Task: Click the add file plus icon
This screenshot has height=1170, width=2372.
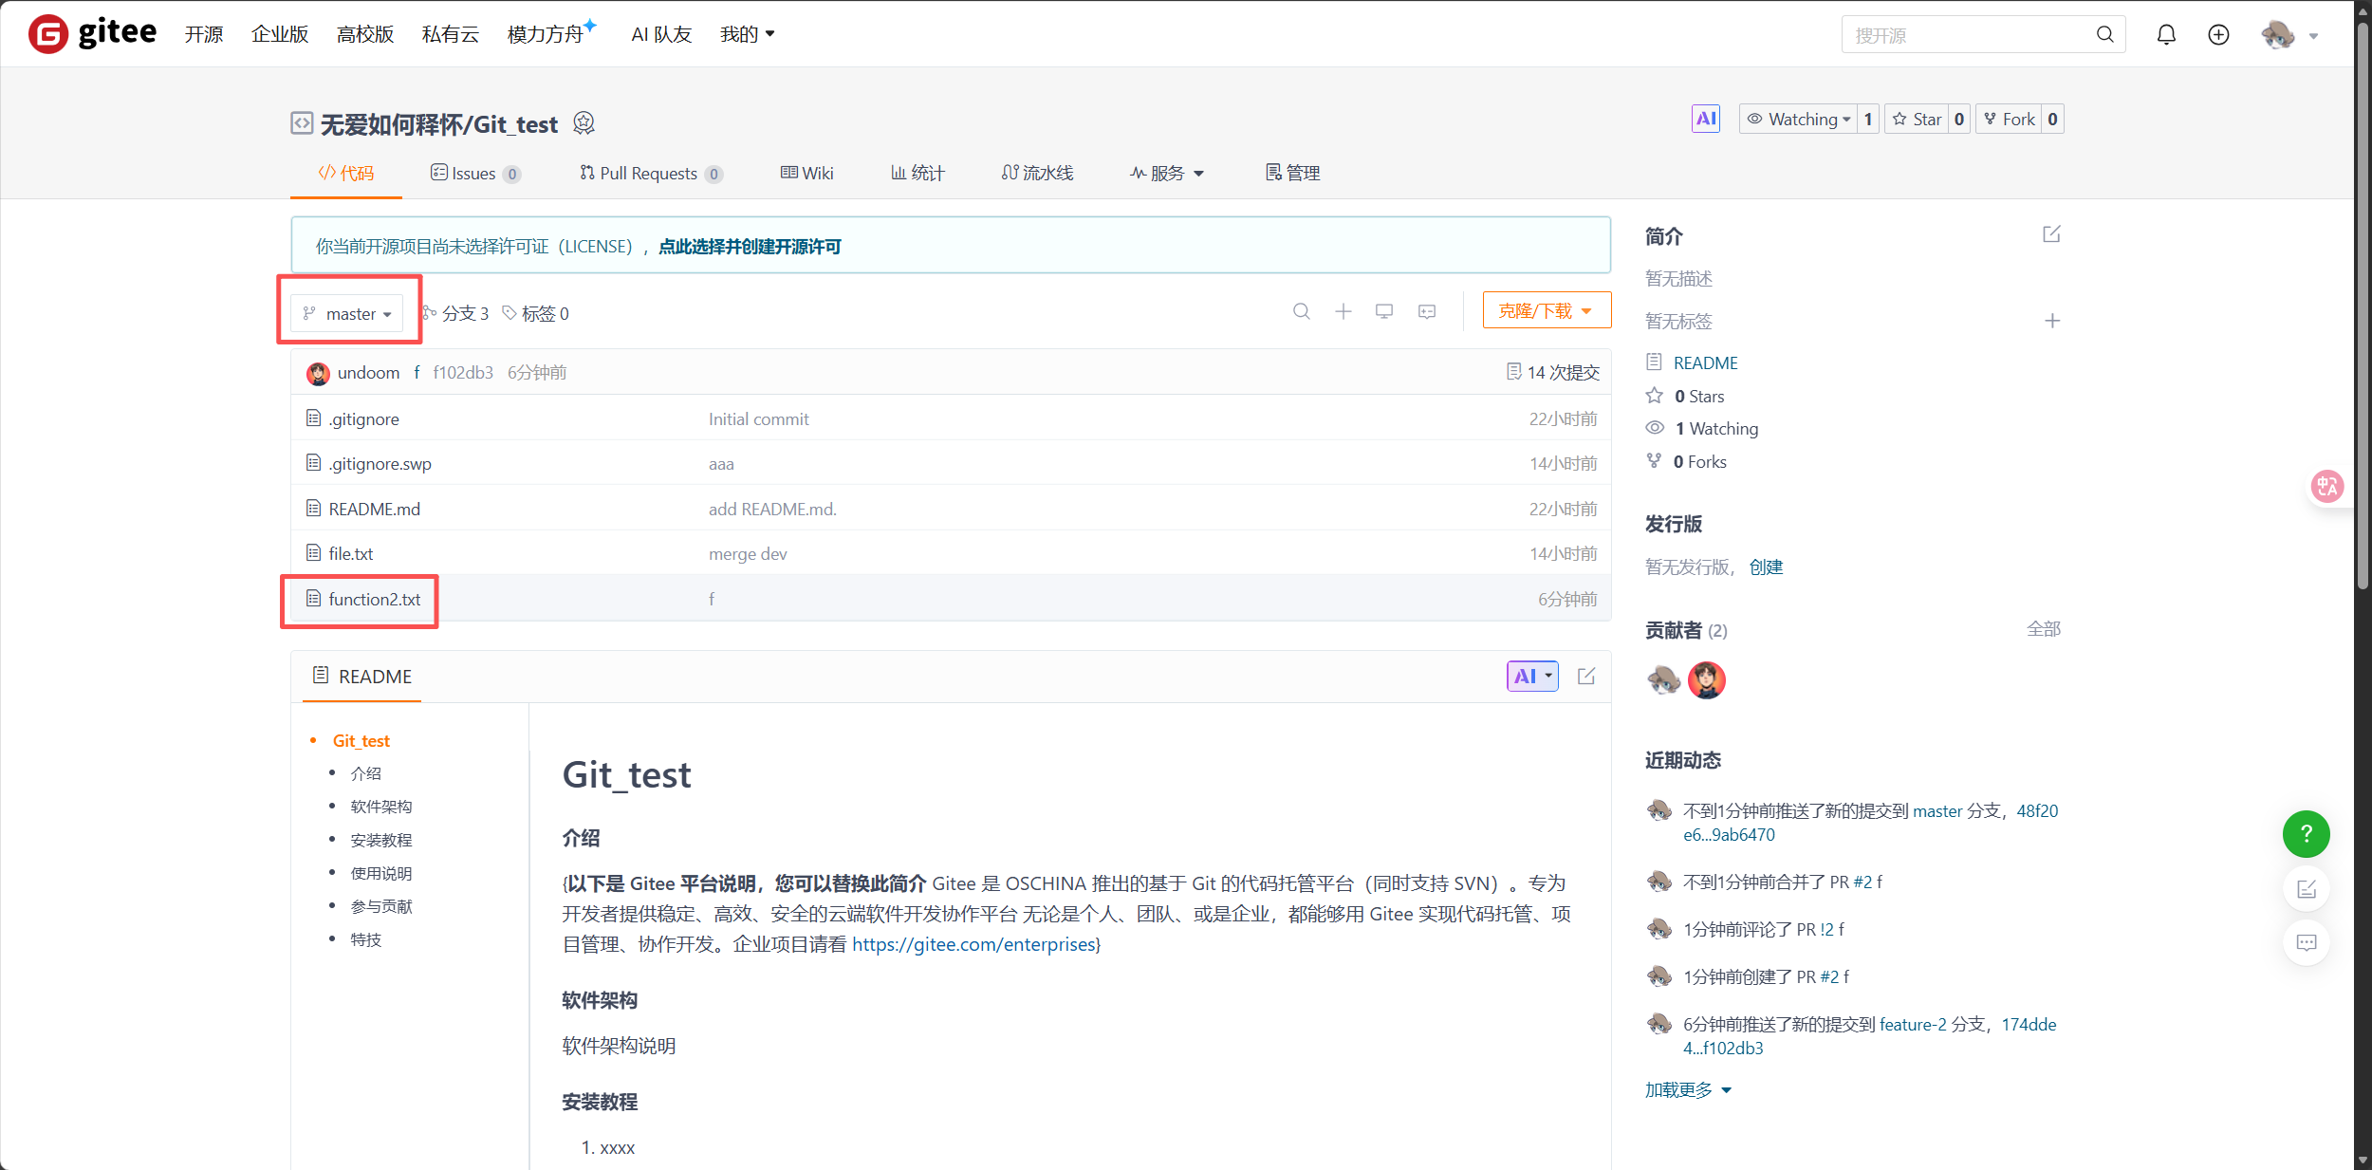Action: click(x=1344, y=311)
